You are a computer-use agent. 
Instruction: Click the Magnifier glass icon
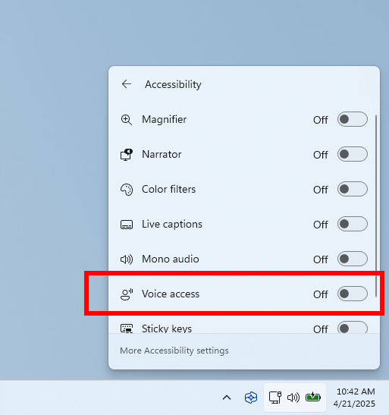pyautogui.click(x=127, y=120)
